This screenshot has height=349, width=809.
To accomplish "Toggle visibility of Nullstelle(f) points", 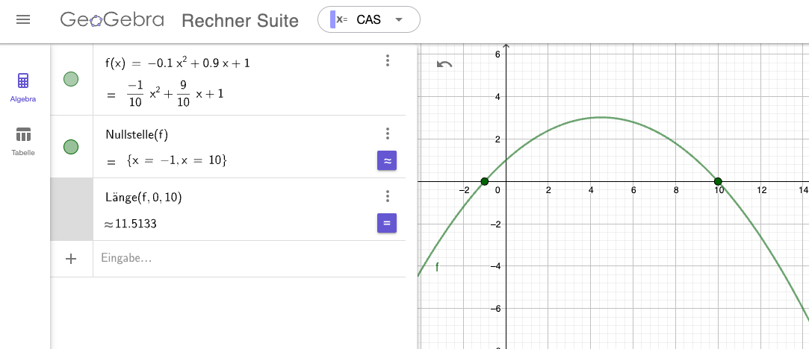I will (x=71, y=147).
